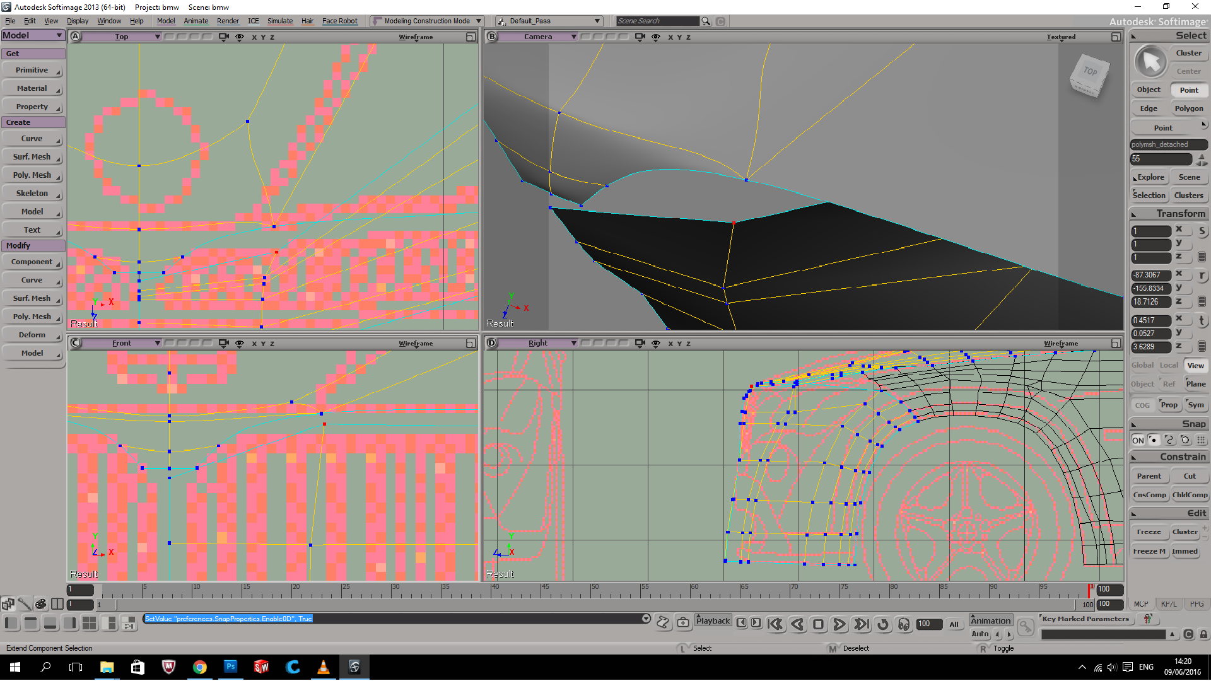Click the point snap icon in Snap panel
Screen dimensions: 1211x681
click(1154, 440)
